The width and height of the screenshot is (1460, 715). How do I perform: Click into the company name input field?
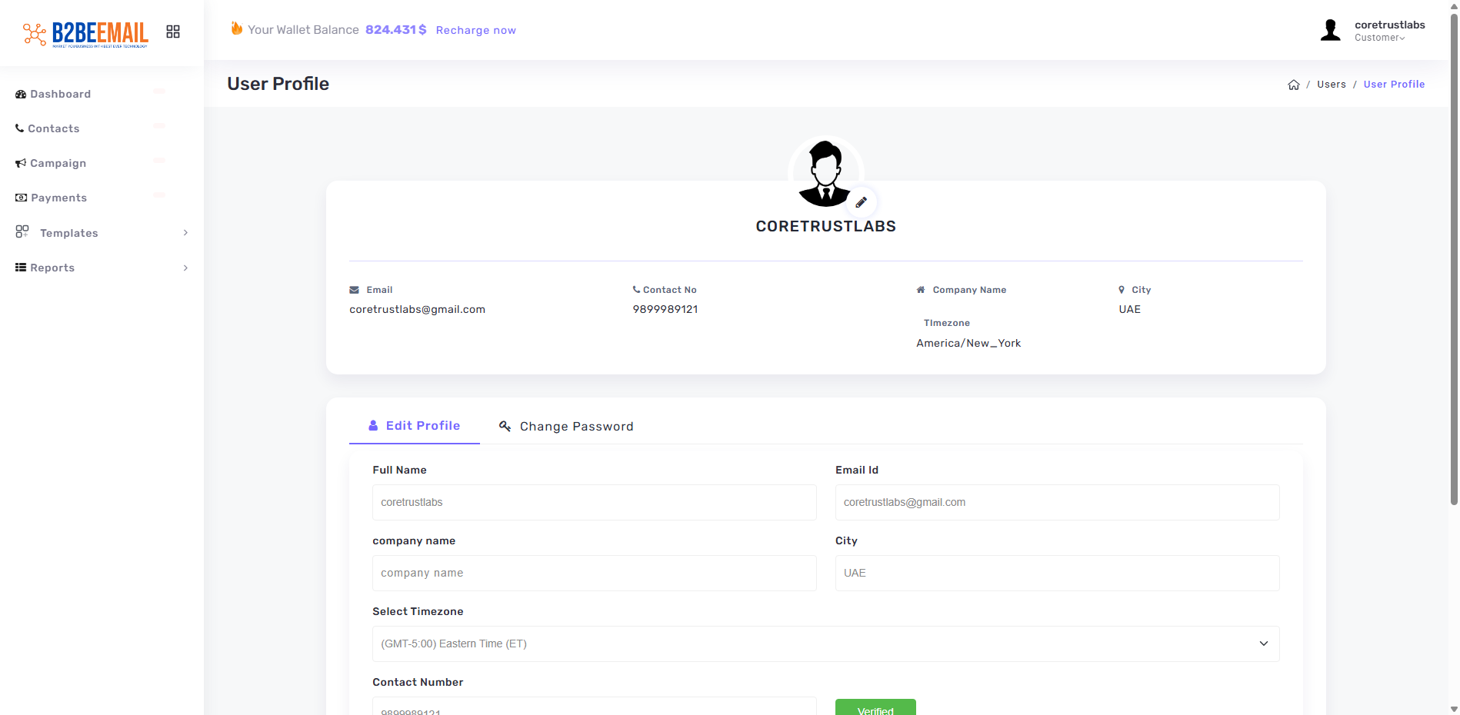594,573
